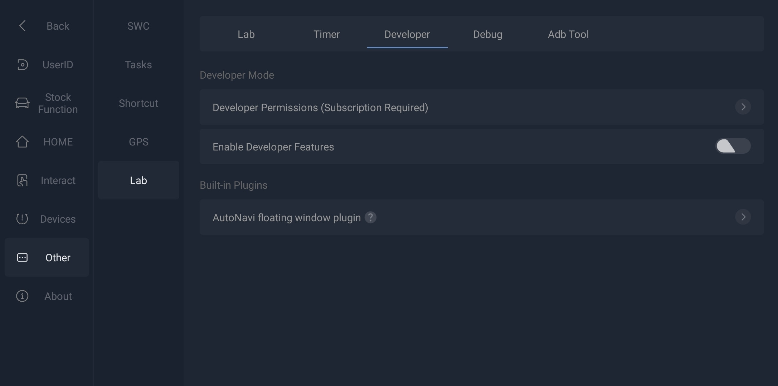Viewport: 778px width, 386px height.
Task: Open the About section label
Action: click(58, 296)
